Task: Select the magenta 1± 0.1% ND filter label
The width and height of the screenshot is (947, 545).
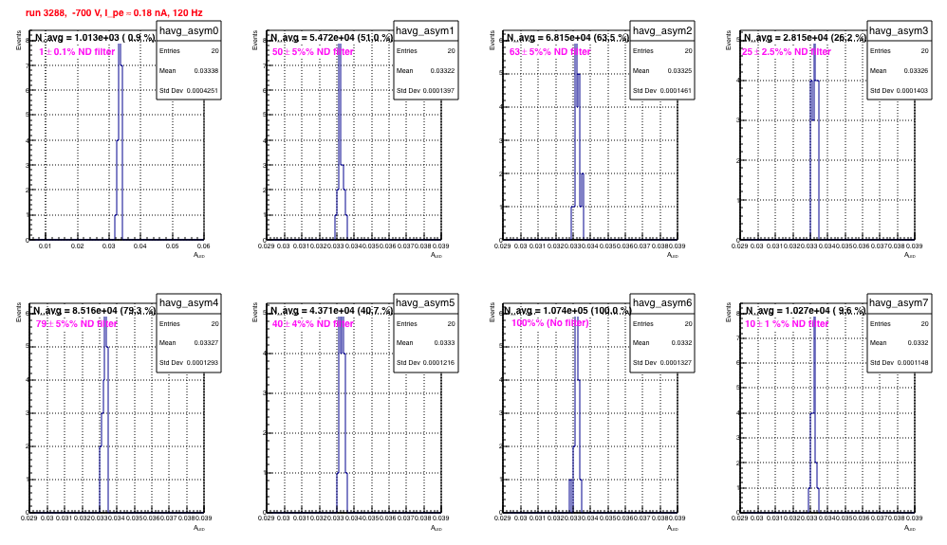Action: point(77,52)
